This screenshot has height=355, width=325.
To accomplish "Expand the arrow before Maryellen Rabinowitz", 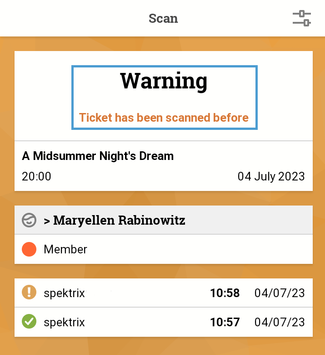I will (x=47, y=221).
